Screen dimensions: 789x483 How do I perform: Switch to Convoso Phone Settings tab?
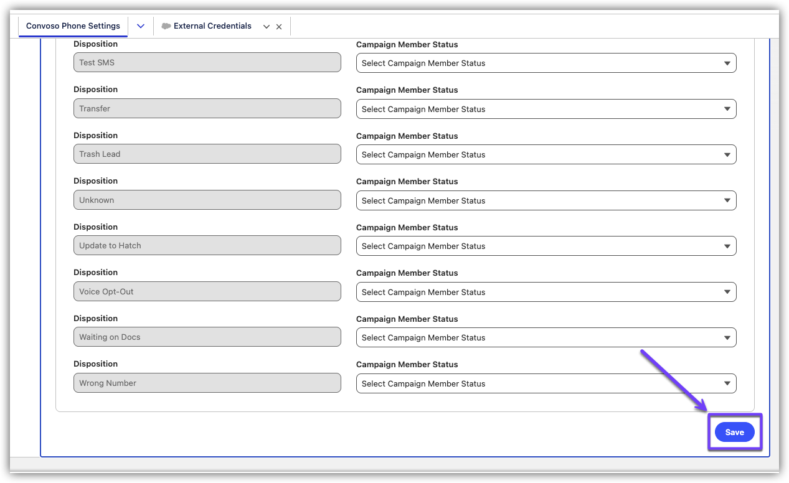73,26
